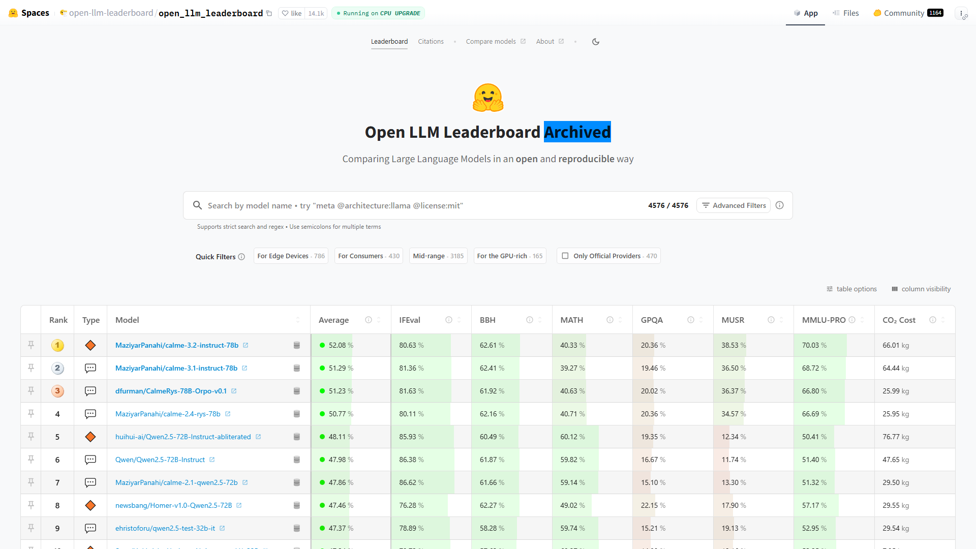Show MMLU-PRO column info icon
The height and width of the screenshot is (549, 976).
[852, 320]
